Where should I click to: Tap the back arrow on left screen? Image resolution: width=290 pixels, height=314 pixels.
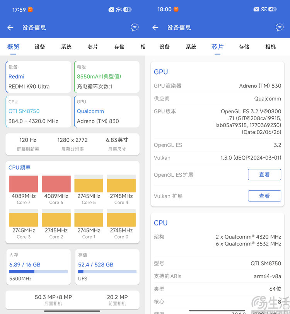tap(10, 27)
